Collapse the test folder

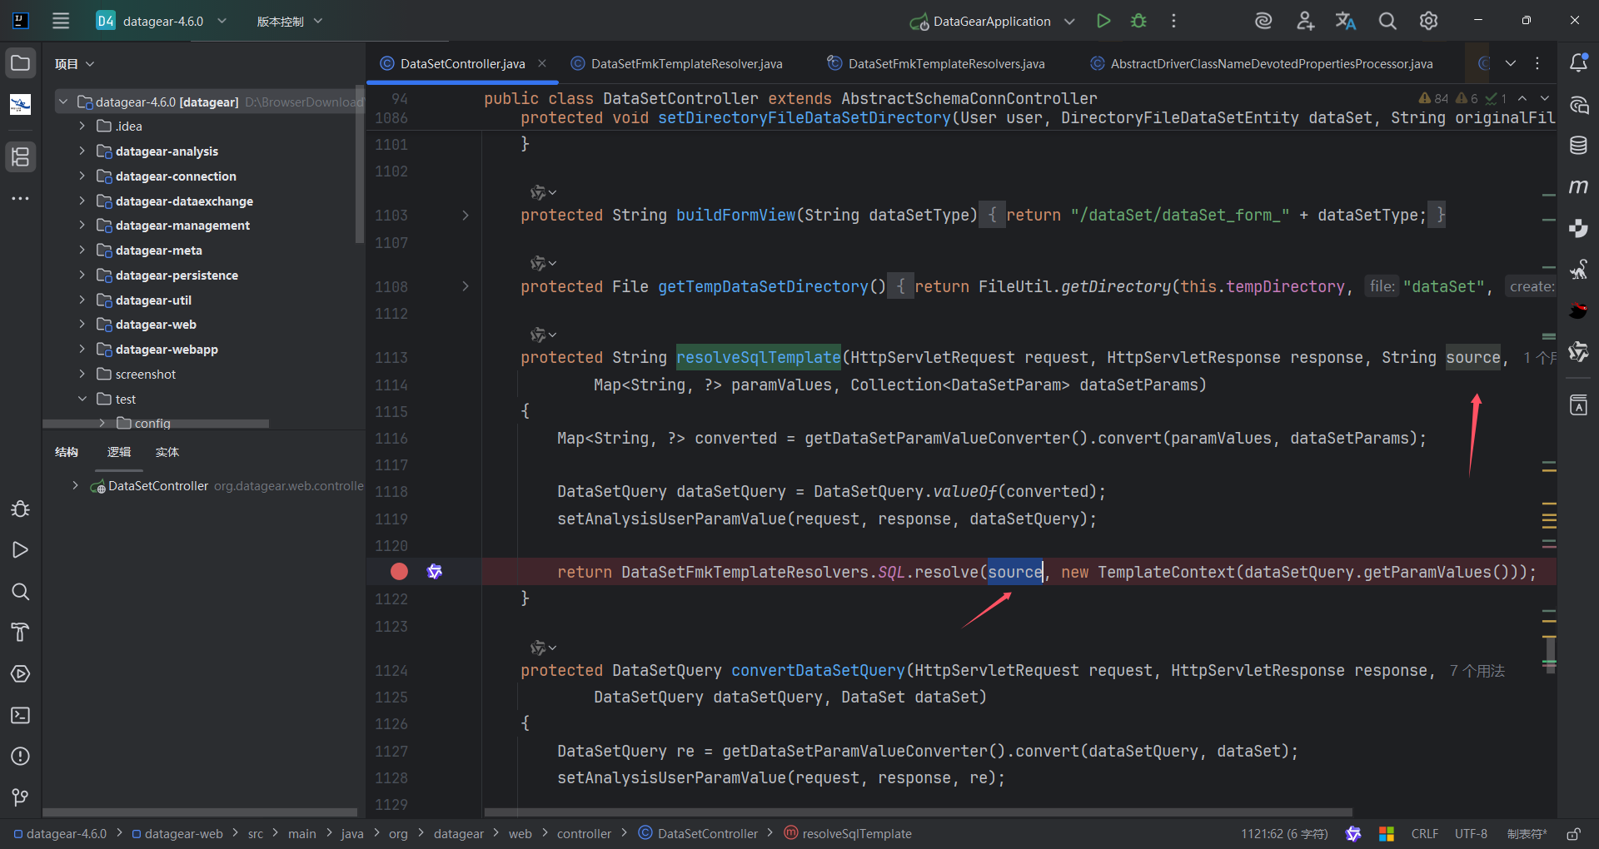tap(82, 399)
